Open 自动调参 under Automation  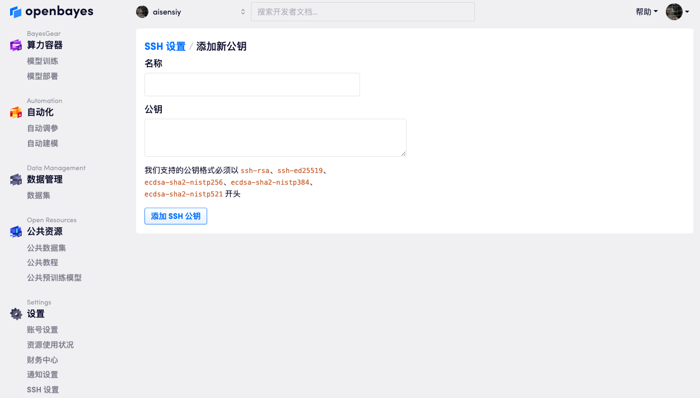(43, 128)
